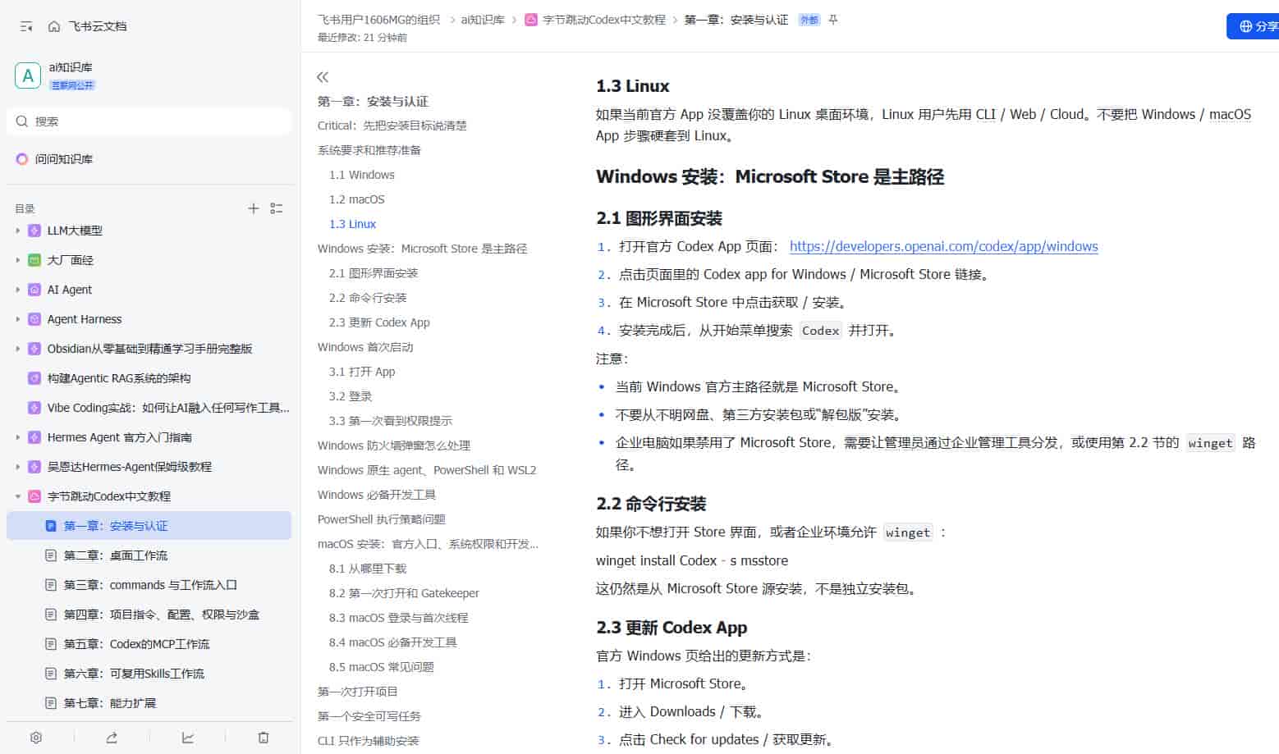The width and height of the screenshot is (1279, 754).
Task: Open 第四章：项目指令、配置、权限与沙盒
Action: [x=161, y=615]
